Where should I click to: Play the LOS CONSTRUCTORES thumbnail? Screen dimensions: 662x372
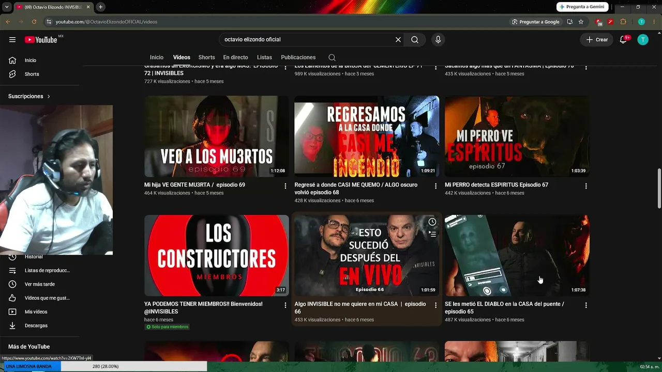click(217, 256)
